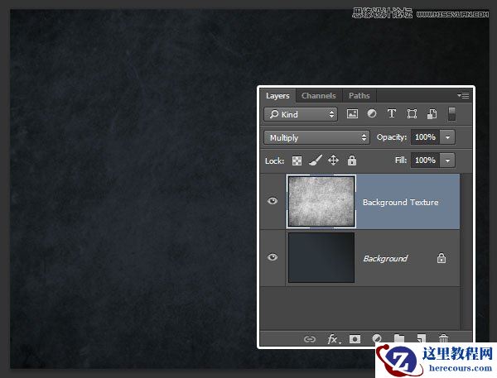Filter layers by pixel image kind
This screenshot has width=497, height=378.
click(x=352, y=113)
